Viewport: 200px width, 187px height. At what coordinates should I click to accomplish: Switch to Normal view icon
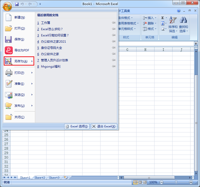[x=135, y=183]
